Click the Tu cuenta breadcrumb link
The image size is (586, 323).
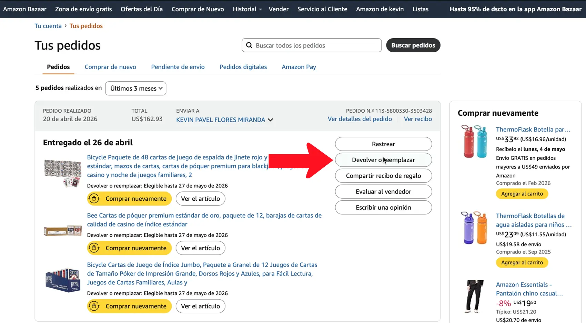tap(48, 26)
